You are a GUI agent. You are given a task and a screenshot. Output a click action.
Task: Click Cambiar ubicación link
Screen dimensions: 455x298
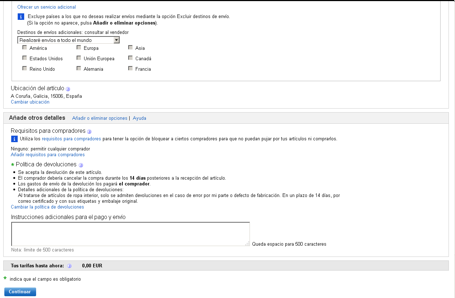point(30,102)
